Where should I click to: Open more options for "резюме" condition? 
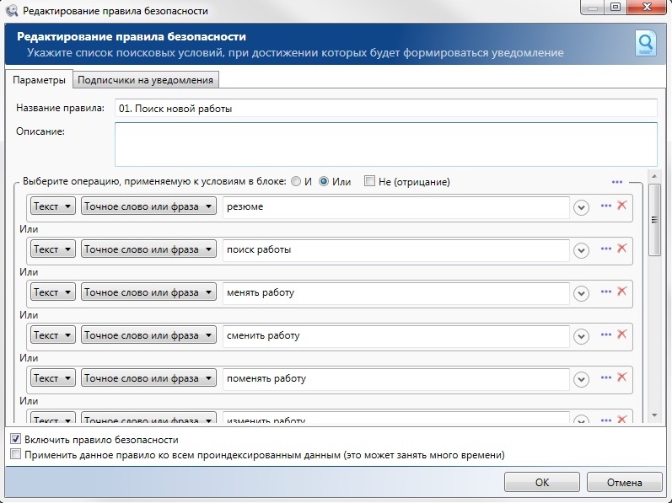tap(605, 206)
